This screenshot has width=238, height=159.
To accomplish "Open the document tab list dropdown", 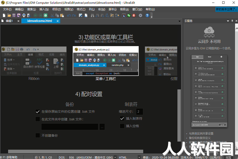I will (179, 21).
